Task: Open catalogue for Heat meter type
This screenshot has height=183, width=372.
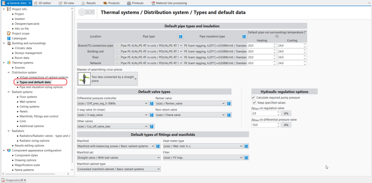Action: click(246, 146)
